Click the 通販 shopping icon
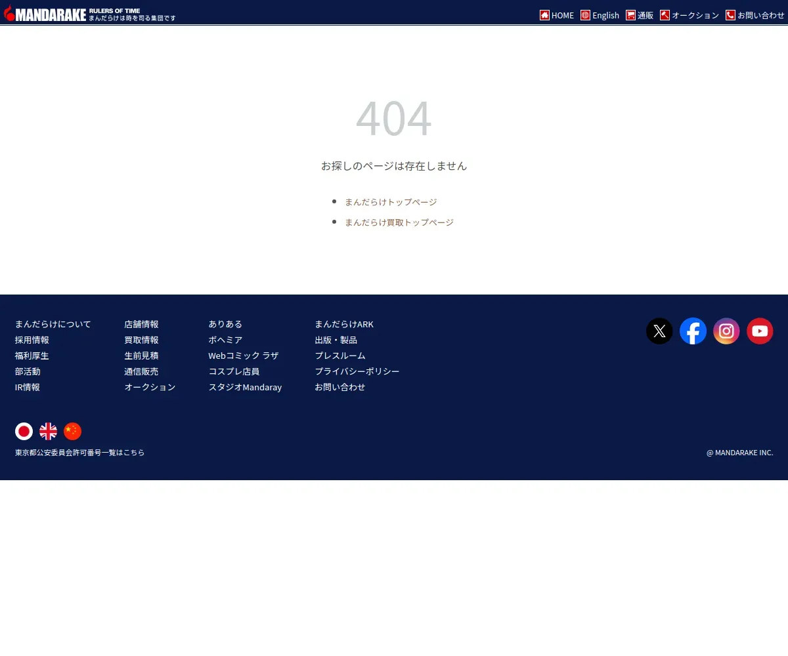 point(630,15)
